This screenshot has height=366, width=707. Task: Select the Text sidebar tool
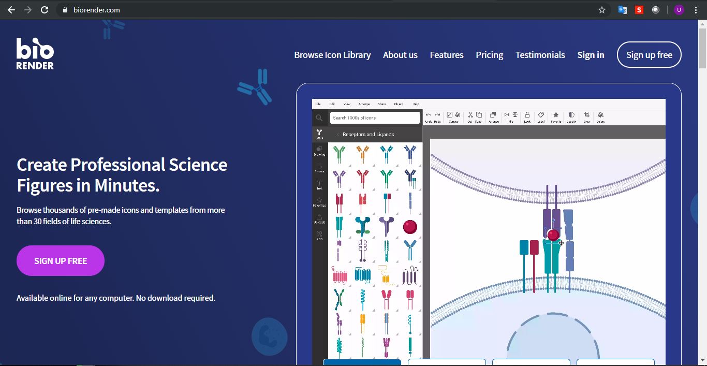coord(319,185)
